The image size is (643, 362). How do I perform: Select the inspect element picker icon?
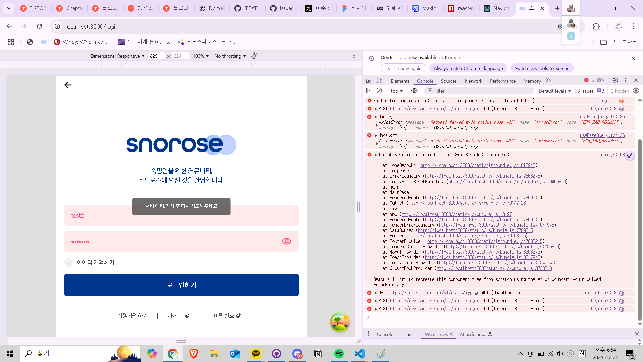point(369,81)
